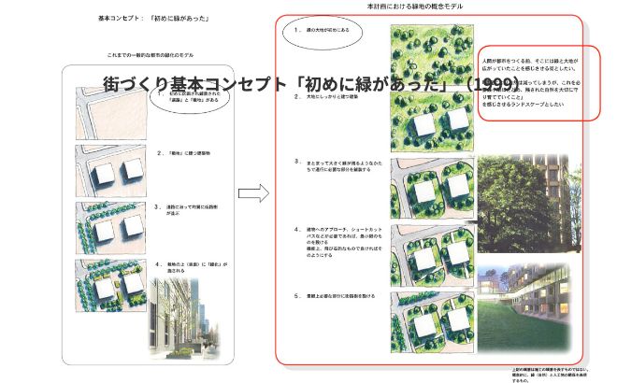This screenshot has height=383, width=617.
Task: Open the left model's step 3 street trees illustration
Action: click(x=110, y=225)
